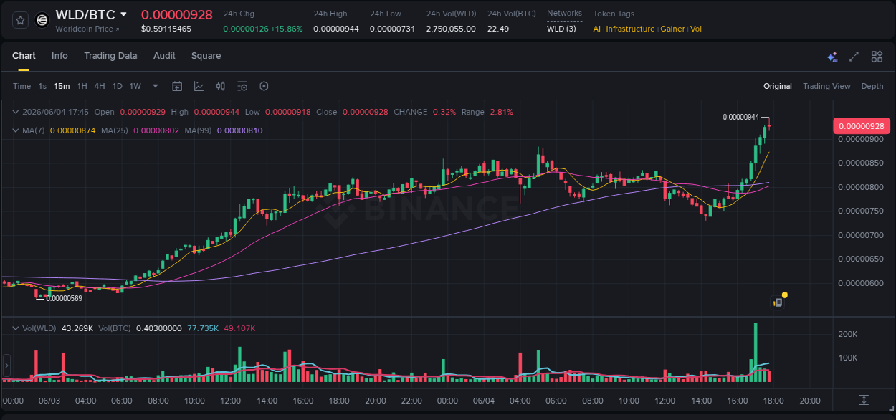Switch to the Chart tab
This screenshot has height=420, width=896.
point(24,56)
